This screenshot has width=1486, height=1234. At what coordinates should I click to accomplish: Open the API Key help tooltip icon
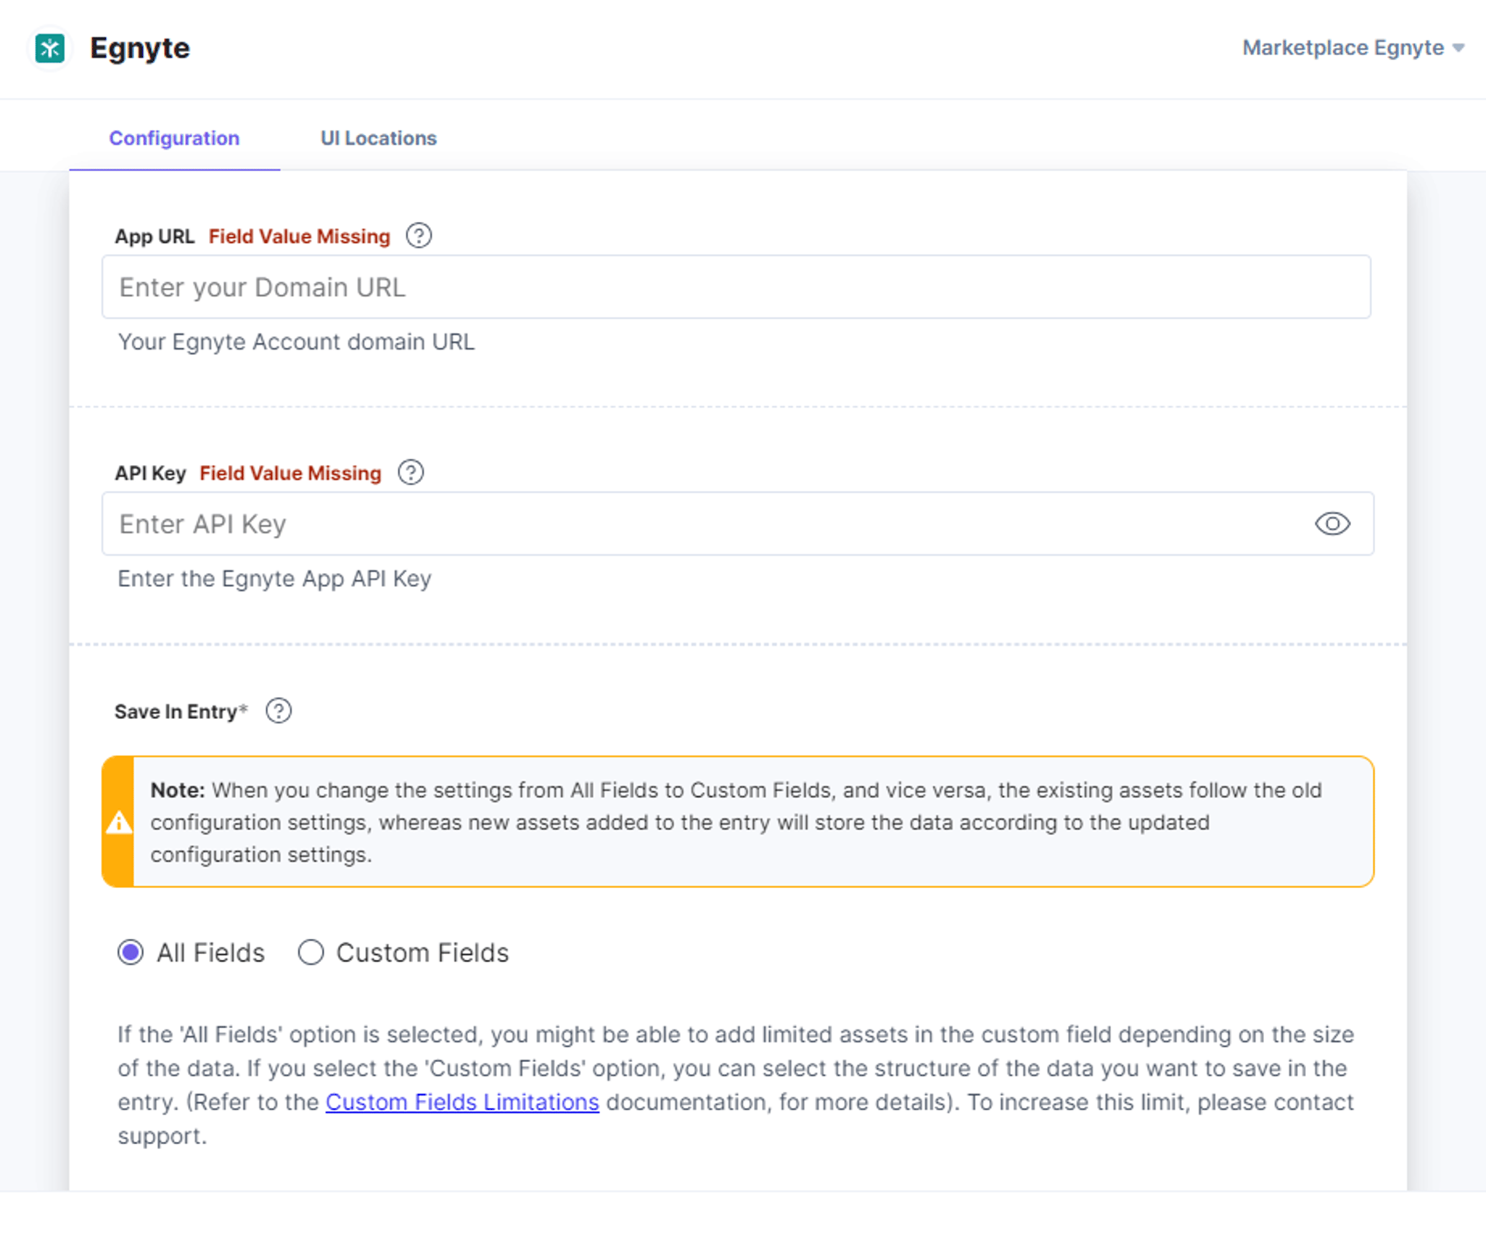coord(411,472)
